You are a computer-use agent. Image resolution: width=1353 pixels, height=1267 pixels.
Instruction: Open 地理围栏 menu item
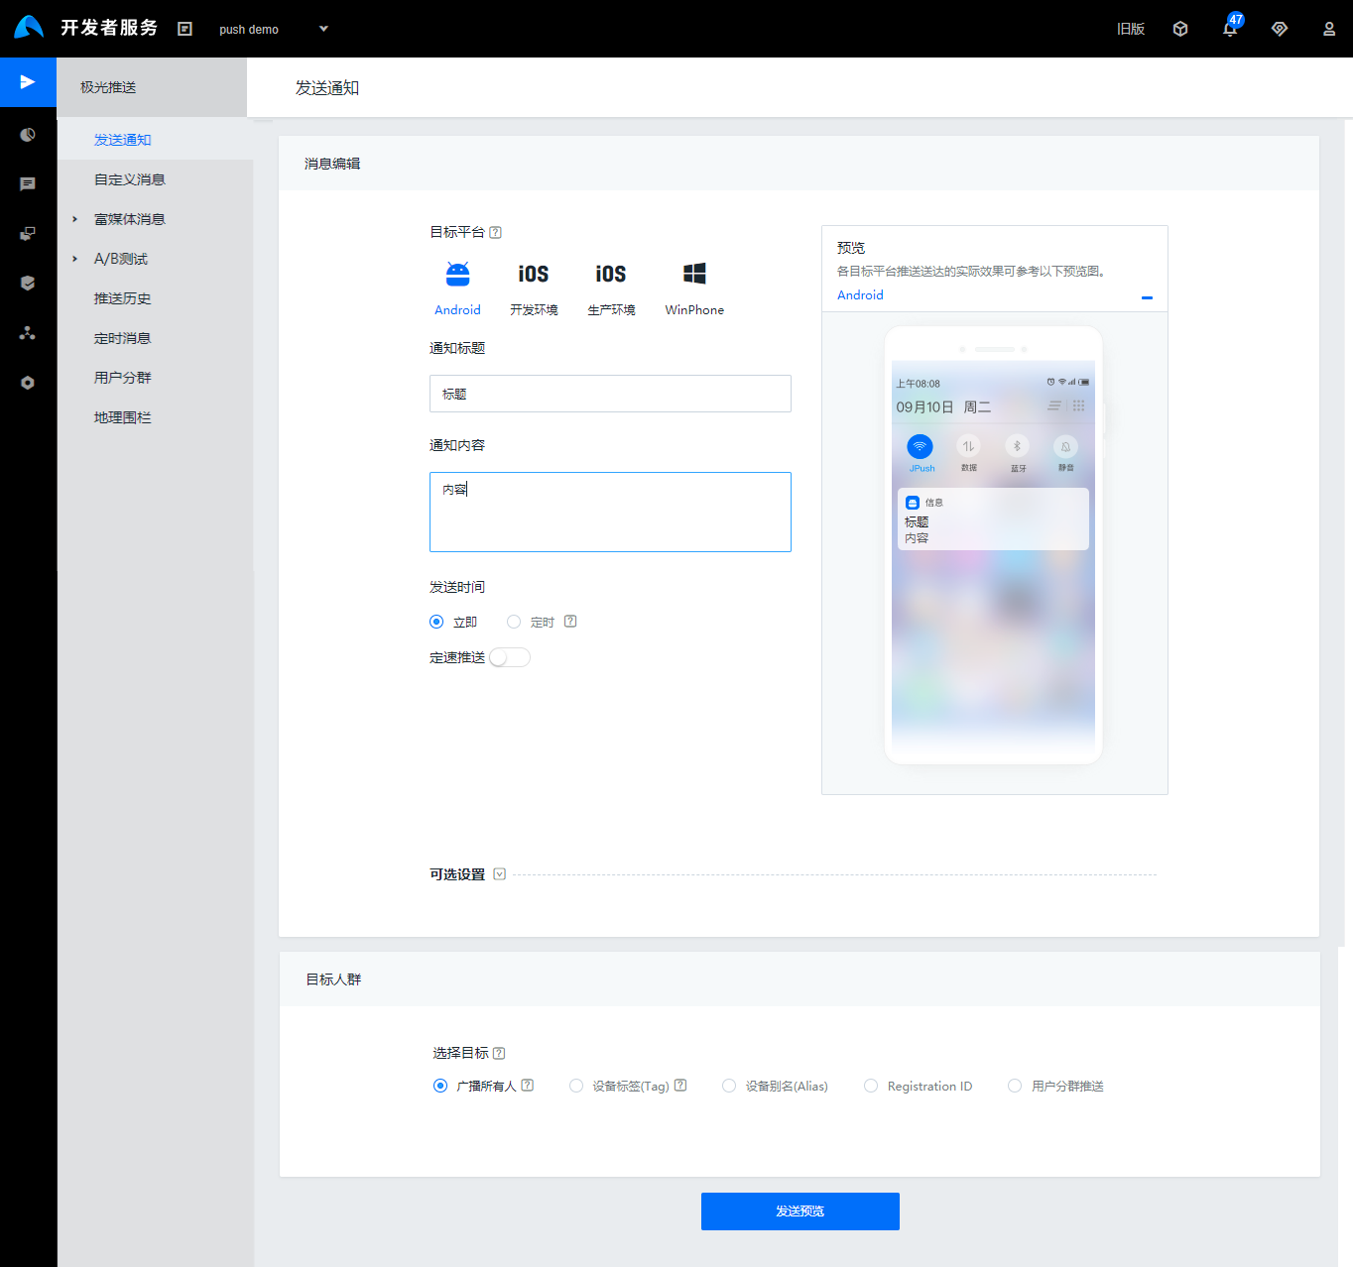pyautogui.click(x=123, y=417)
